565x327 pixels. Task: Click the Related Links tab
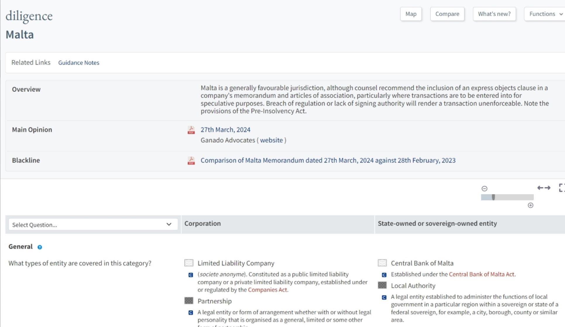click(31, 63)
